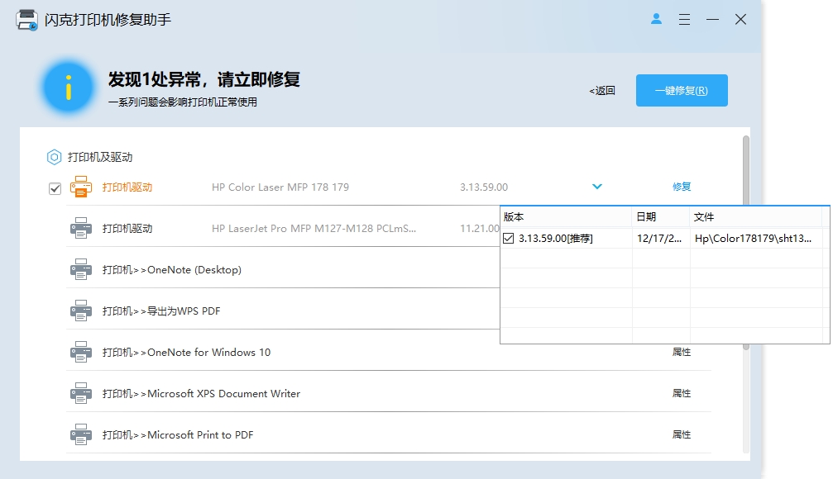
Task: Click the date cell 12/17/2...
Action: coord(659,238)
